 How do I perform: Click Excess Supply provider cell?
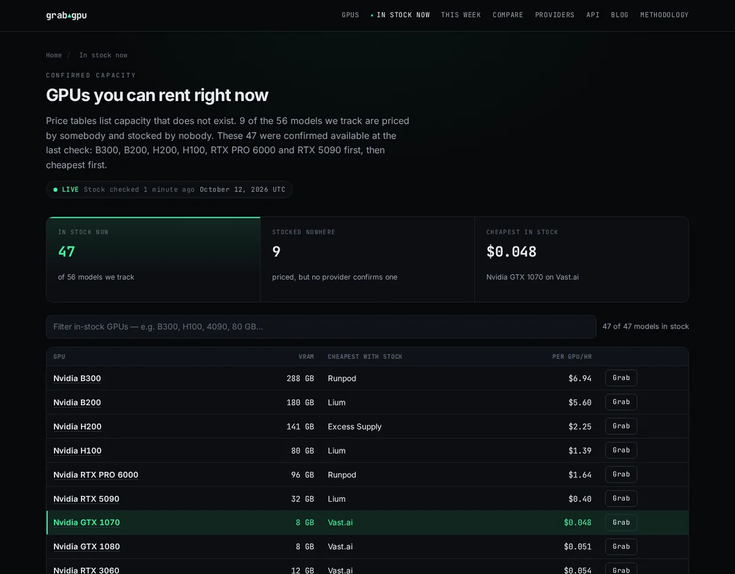[x=355, y=427]
